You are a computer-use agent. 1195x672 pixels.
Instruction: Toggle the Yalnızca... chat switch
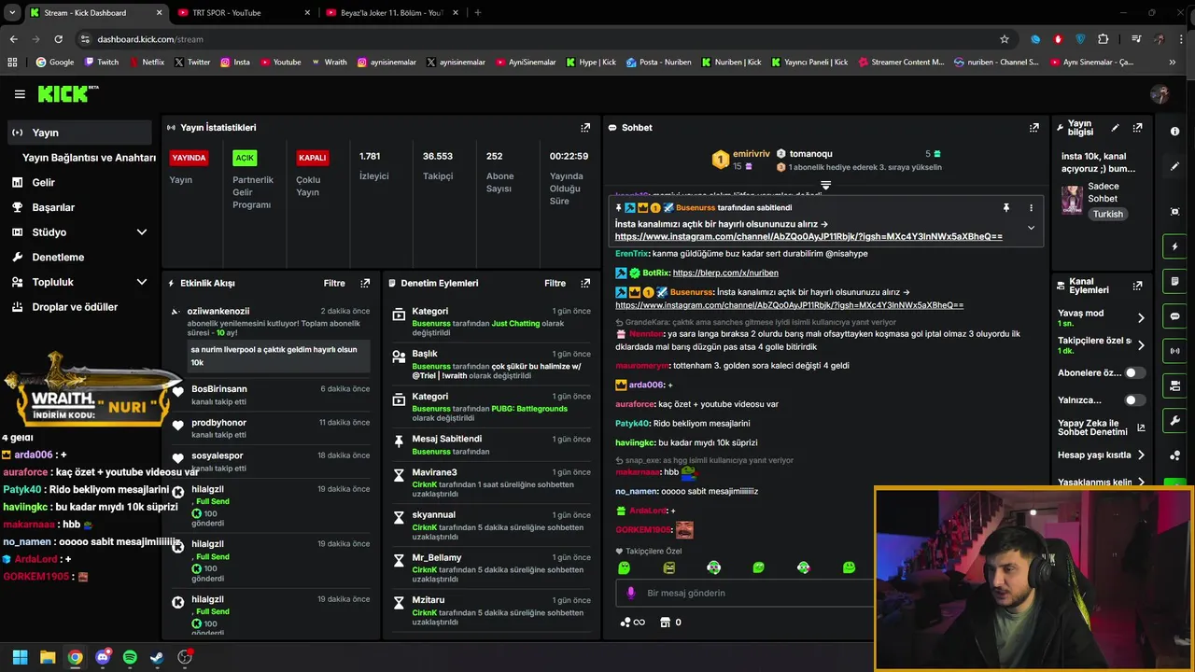pos(1134,400)
